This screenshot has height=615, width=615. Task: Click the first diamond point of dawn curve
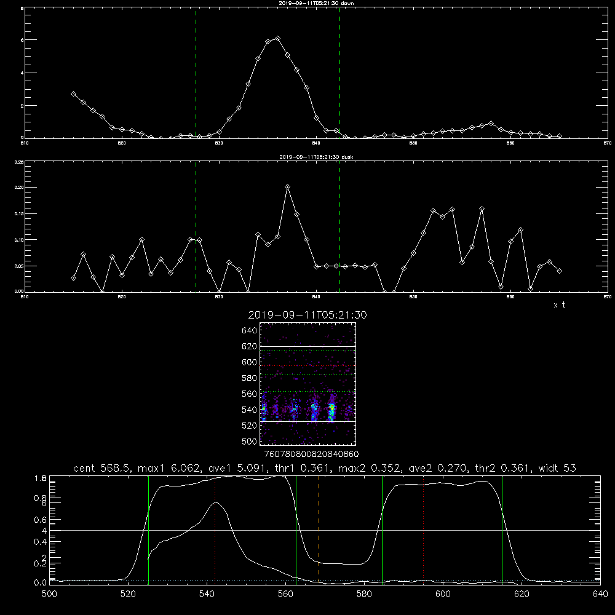(73, 93)
